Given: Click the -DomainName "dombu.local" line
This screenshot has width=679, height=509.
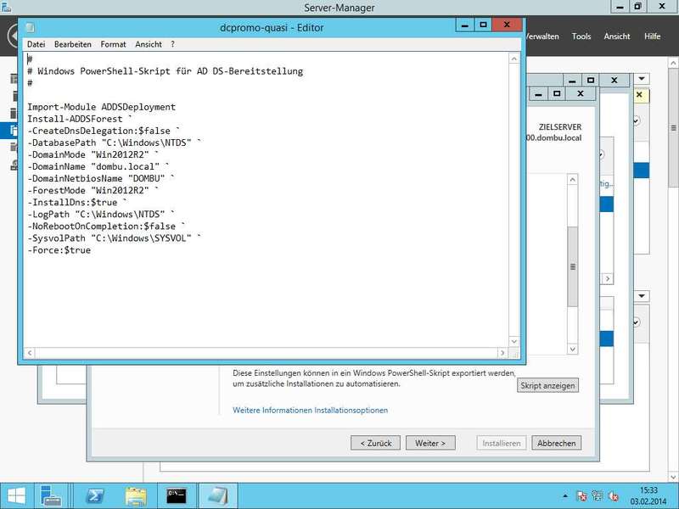Looking at the screenshot, I should click(98, 166).
